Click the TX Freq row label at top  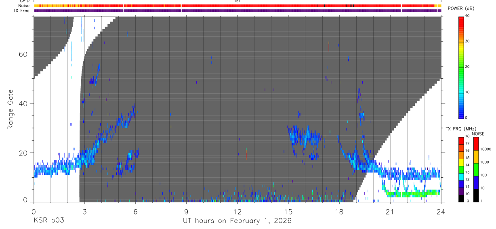[x=22, y=11]
